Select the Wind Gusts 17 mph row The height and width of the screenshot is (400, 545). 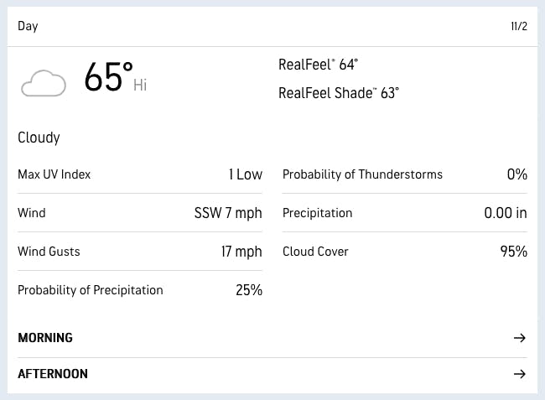[x=140, y=252]
